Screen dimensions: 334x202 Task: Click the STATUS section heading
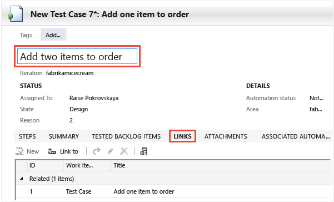click(x=31, y=86)
